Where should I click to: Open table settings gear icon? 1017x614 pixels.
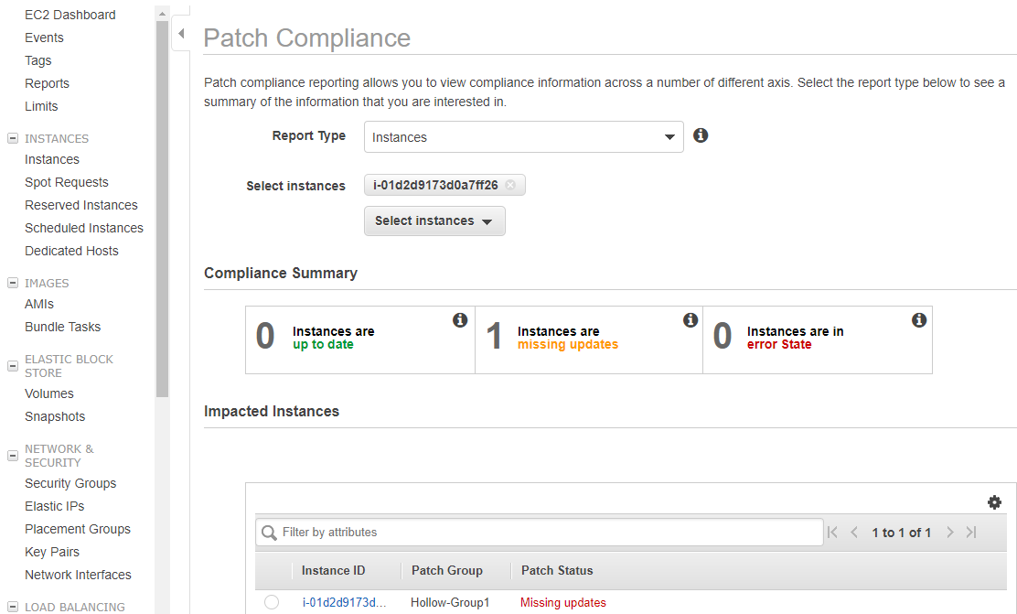(994, 502)
